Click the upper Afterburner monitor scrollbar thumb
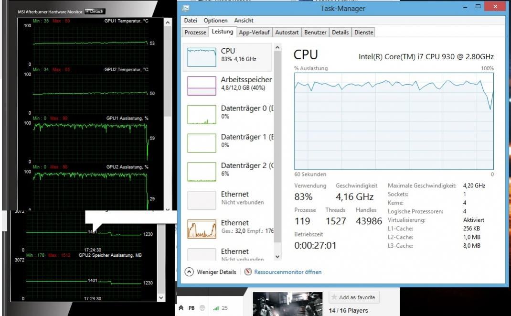The height and width of the screenshot is (316, 511). [x=168, y=71]
